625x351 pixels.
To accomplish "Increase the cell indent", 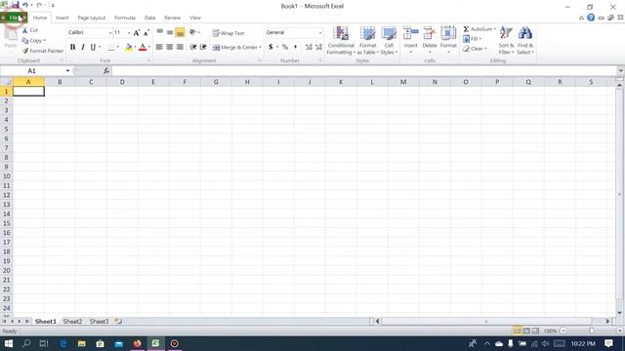I will [x=203, y=48].
